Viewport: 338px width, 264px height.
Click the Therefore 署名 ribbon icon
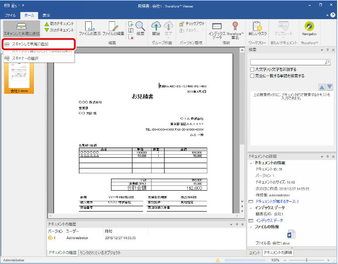point(235,28)
